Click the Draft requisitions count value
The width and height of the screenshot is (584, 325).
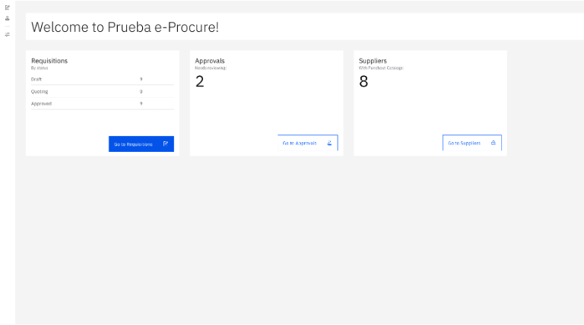(141, 79)
